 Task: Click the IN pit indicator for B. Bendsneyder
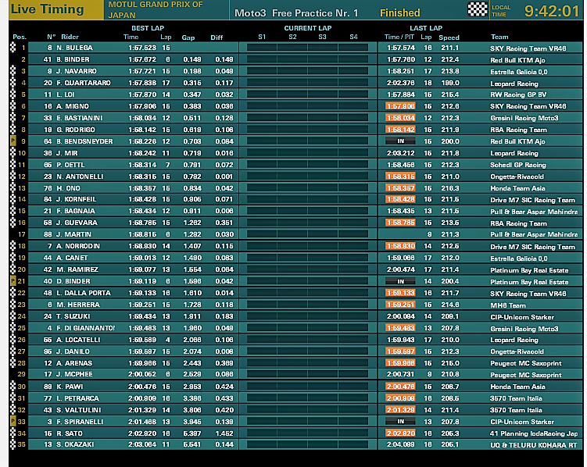pyautogui.click(x=400, y=141)
